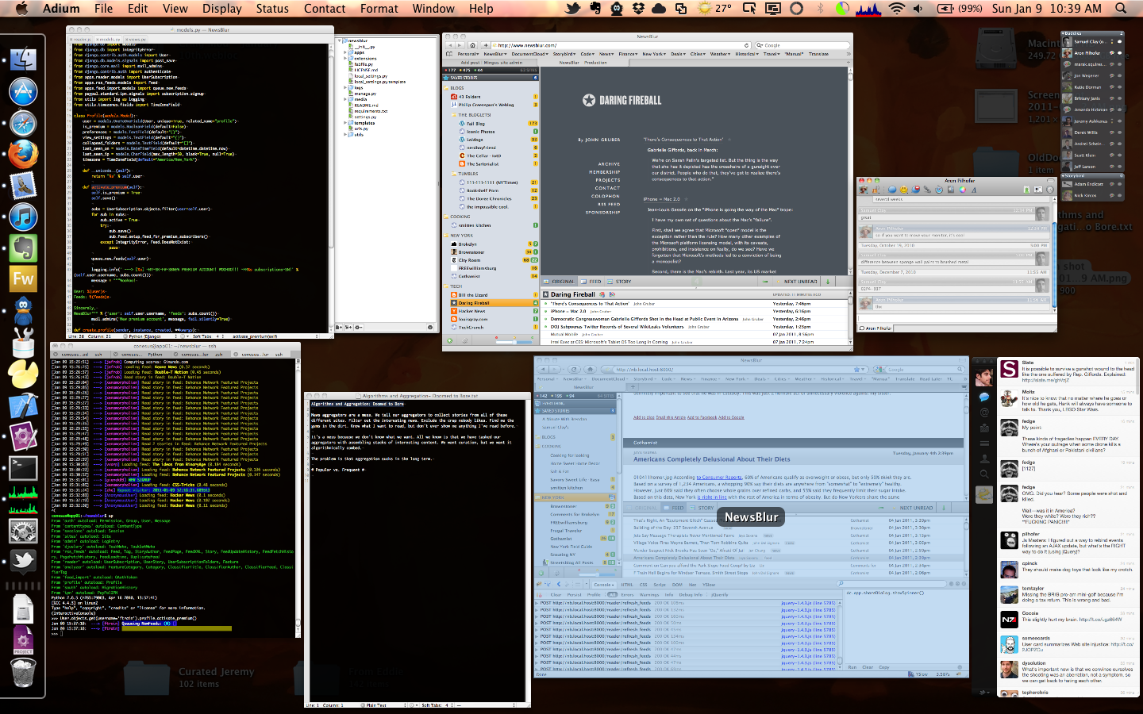Click 'Add to Facebook' link in Firefox NewsBlur
This screenshot has width=1143, height=714.
pos(702,417)
